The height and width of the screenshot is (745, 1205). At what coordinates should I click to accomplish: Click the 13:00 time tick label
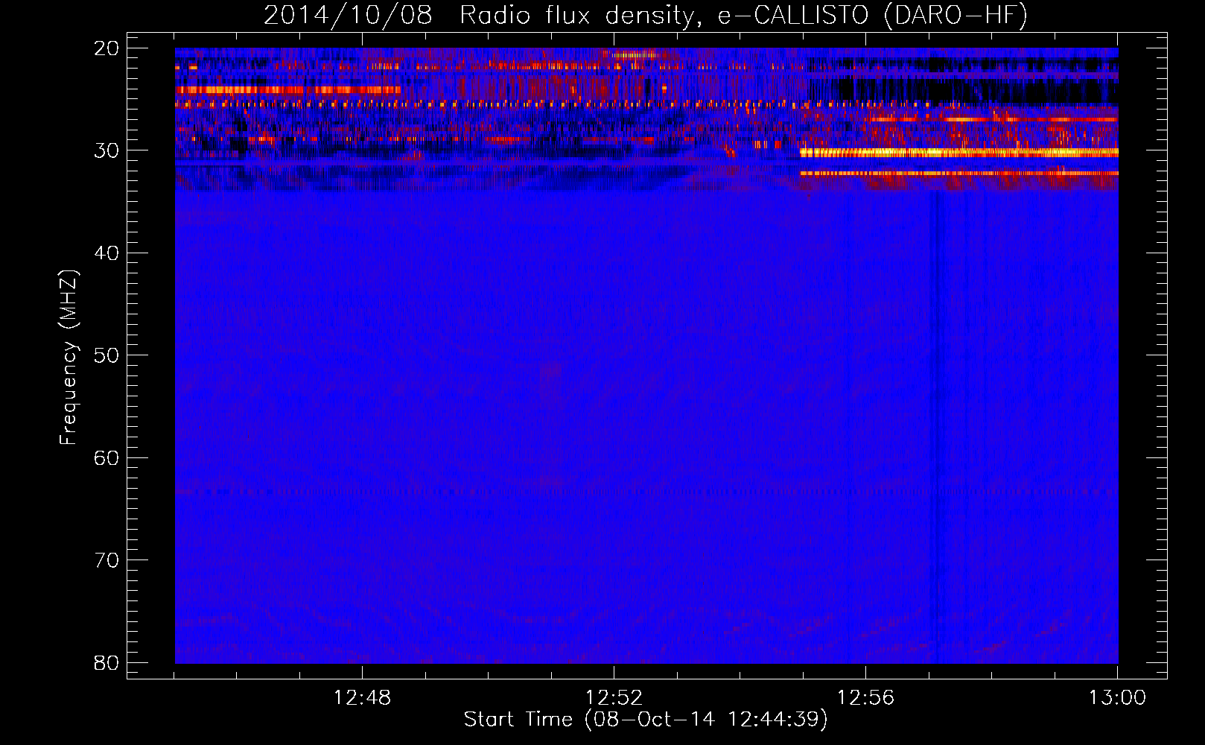[x=1117, y=698]
